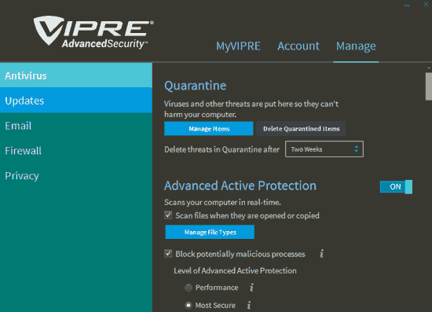Open Updates settings in the sidebar
Screen dimensions: 432x312
coord(76,101)
